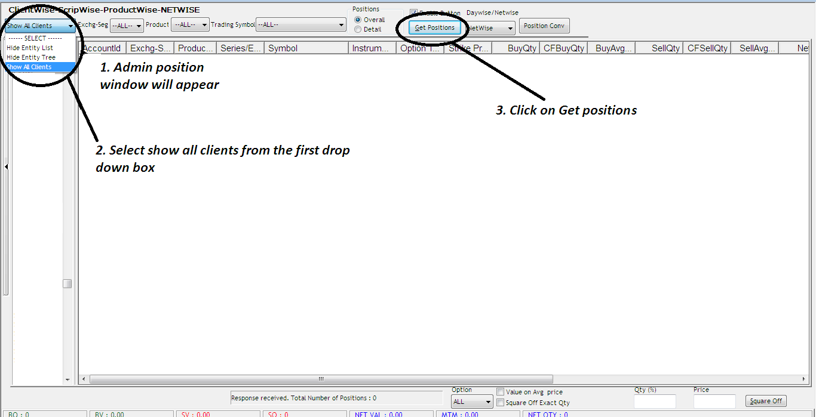Open the Exchg-Seg dropdown
This screenshot has height=417, width=816.
[x=127, y=26]
